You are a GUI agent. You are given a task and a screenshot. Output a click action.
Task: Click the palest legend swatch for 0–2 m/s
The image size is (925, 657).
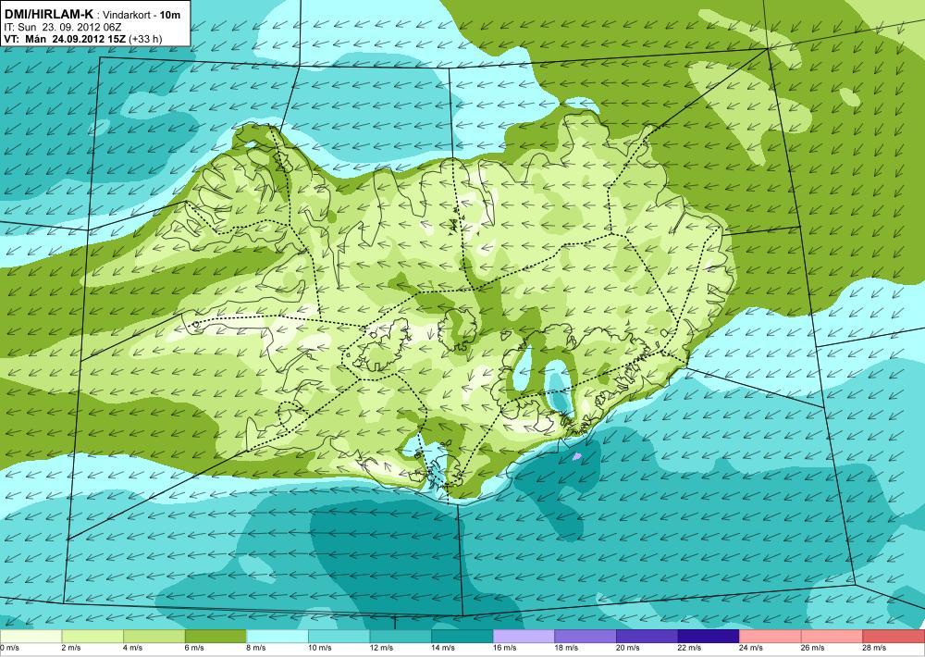[x=31, y=637]
